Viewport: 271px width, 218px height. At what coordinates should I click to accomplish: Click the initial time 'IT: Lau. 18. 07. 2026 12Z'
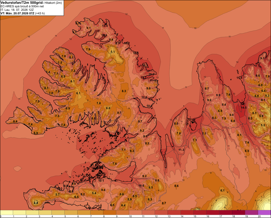(17, 10)
